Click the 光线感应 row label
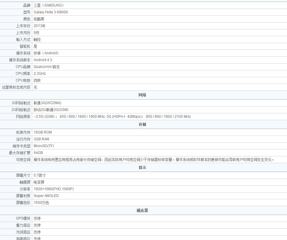 (x=23, y=232)
